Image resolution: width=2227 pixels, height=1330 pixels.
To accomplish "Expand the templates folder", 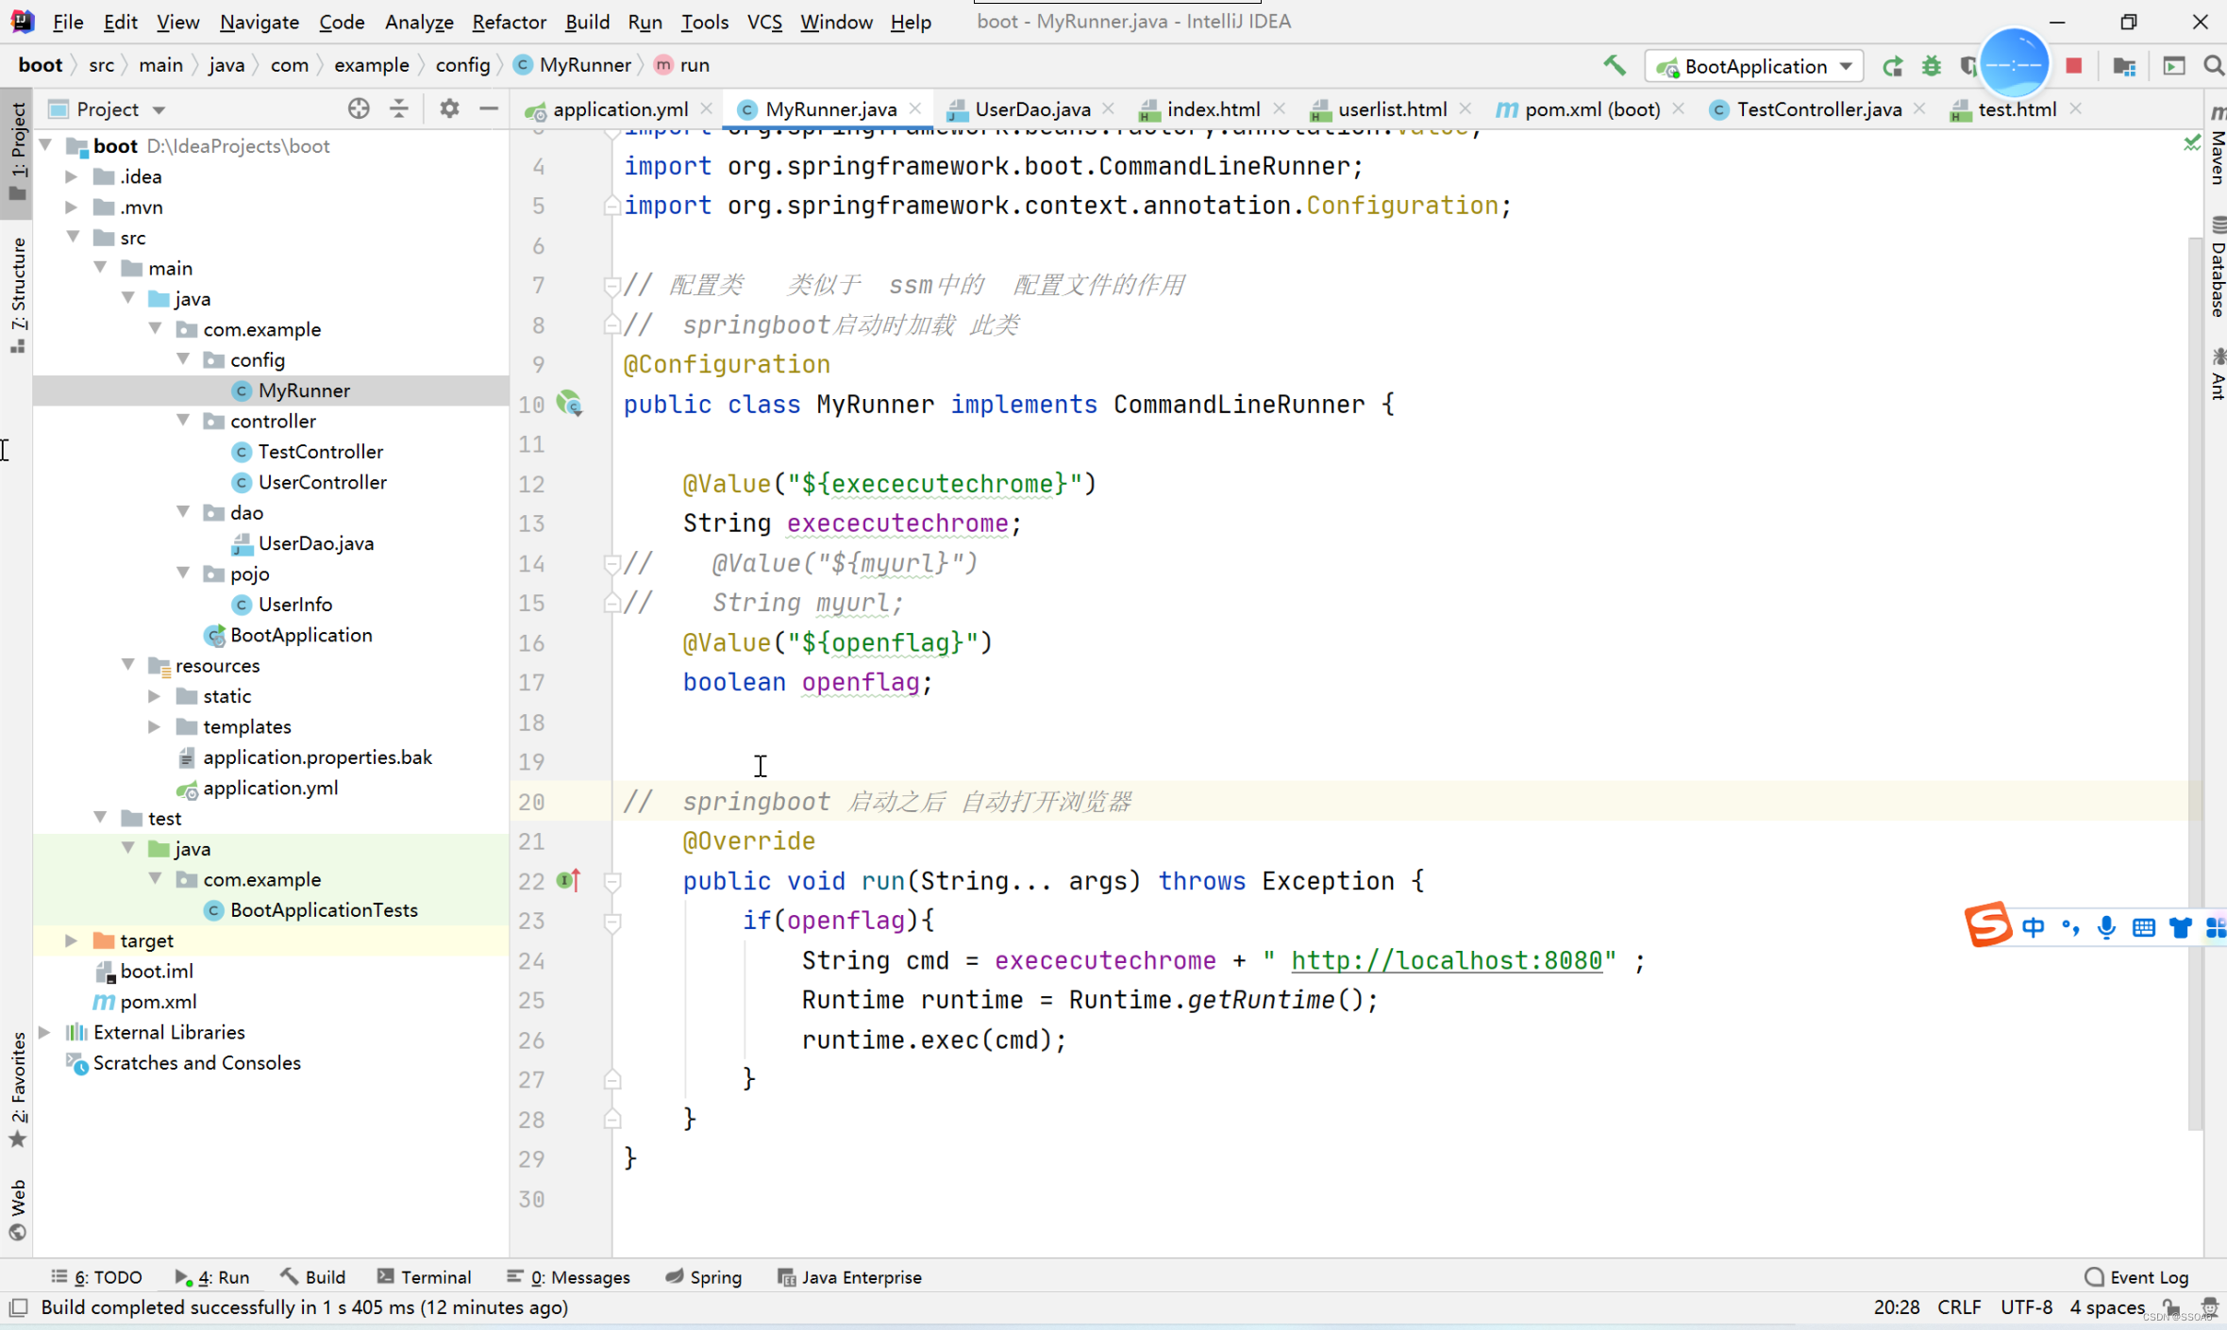I will click(x=155, y=726).
